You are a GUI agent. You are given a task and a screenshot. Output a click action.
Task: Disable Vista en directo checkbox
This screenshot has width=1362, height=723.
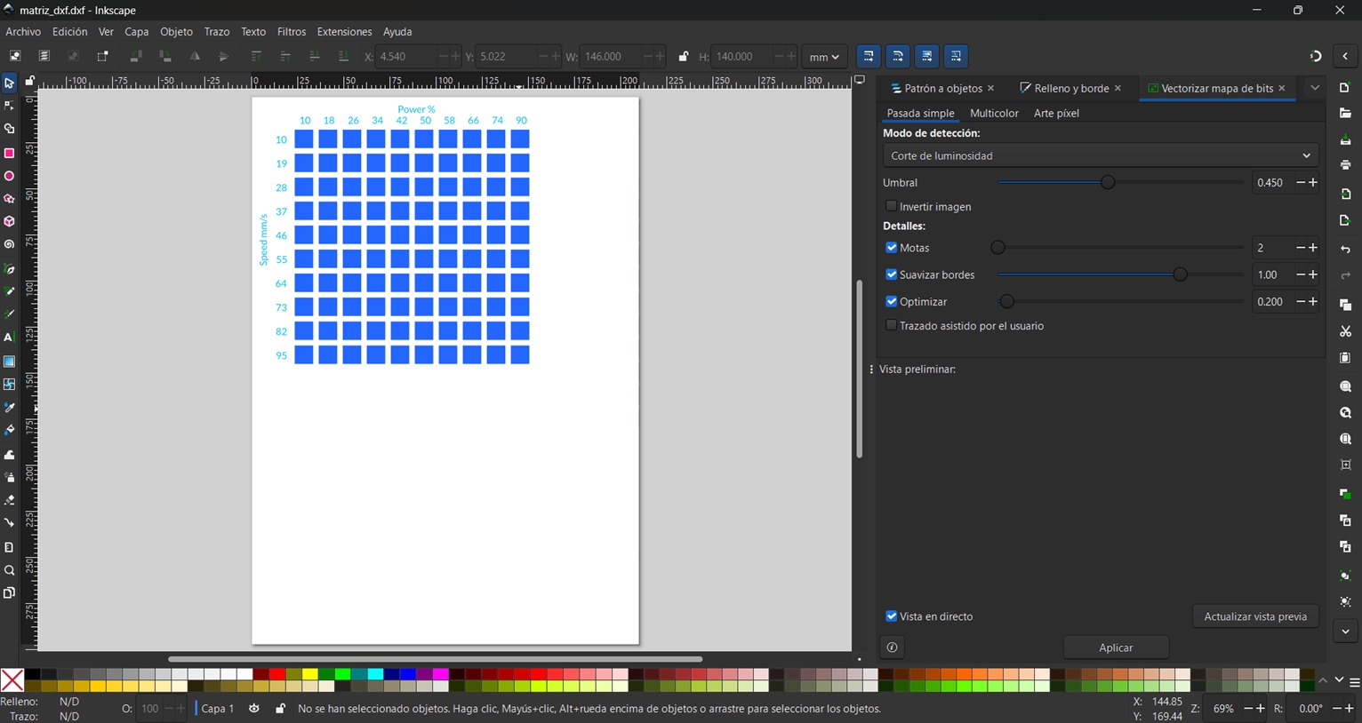[891, 616]
